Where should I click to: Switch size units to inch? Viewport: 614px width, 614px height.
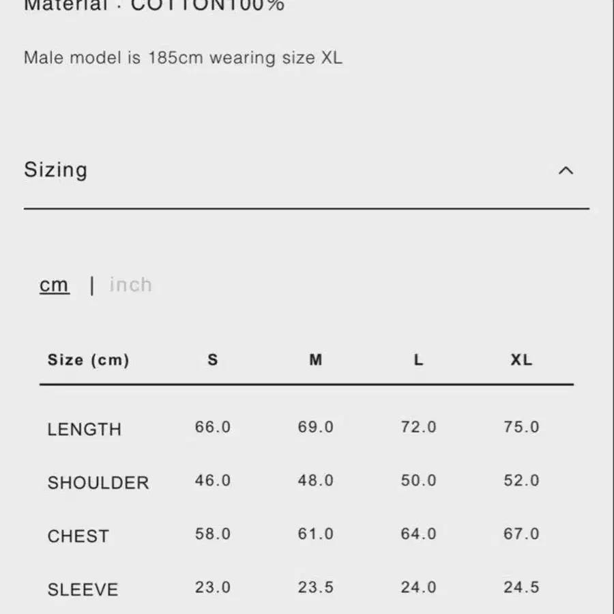(x=130, y=284)
